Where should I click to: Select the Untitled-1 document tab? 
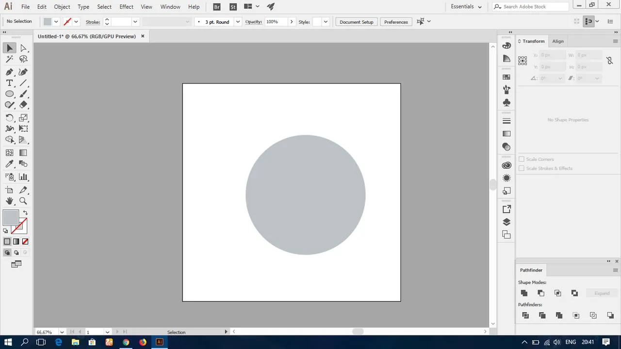click(87, 36)
